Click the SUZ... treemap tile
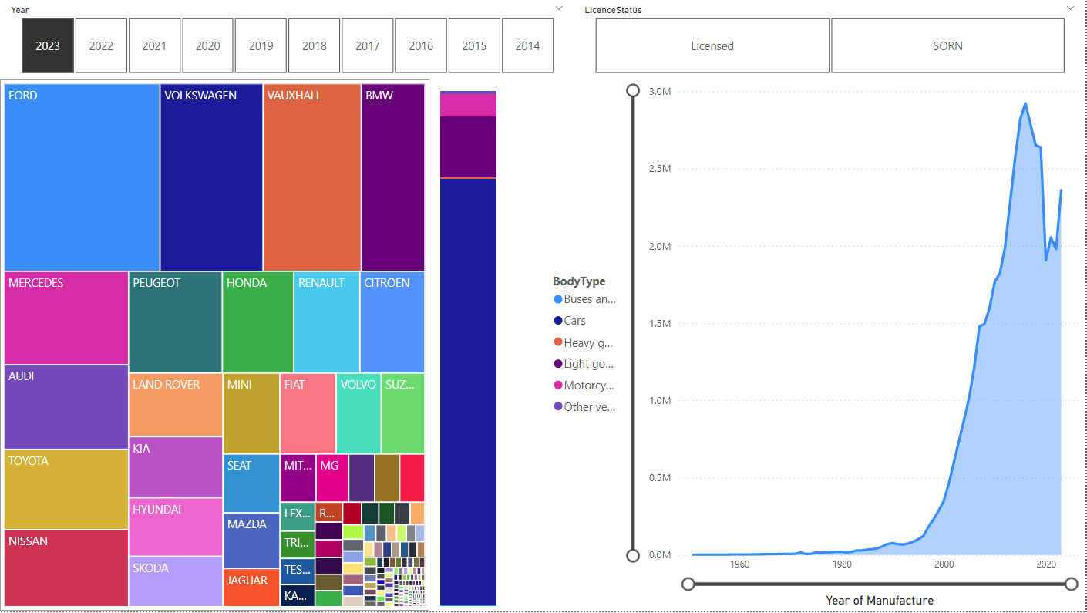 (403, 413)
